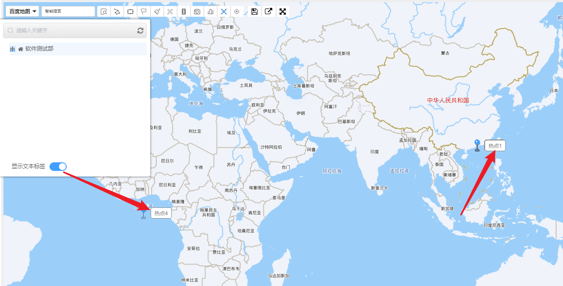The image size is (563, 286).
Task: Click the refresh icon in keyword search
Action: click(x=140, y=30)
